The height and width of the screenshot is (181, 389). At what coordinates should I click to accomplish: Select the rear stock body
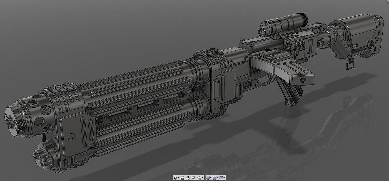[358, 36]
